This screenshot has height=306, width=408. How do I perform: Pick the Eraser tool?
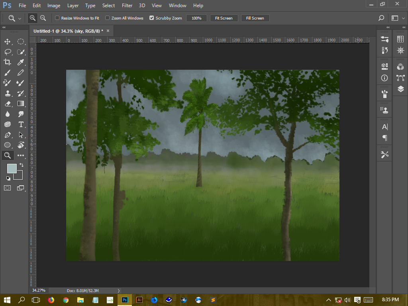pos(7,104)
